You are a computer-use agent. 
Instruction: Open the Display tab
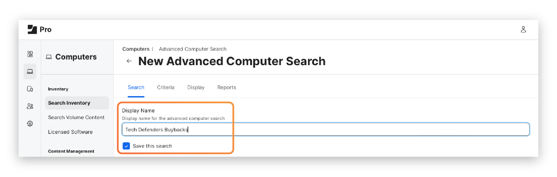click(x=196, y=88)
